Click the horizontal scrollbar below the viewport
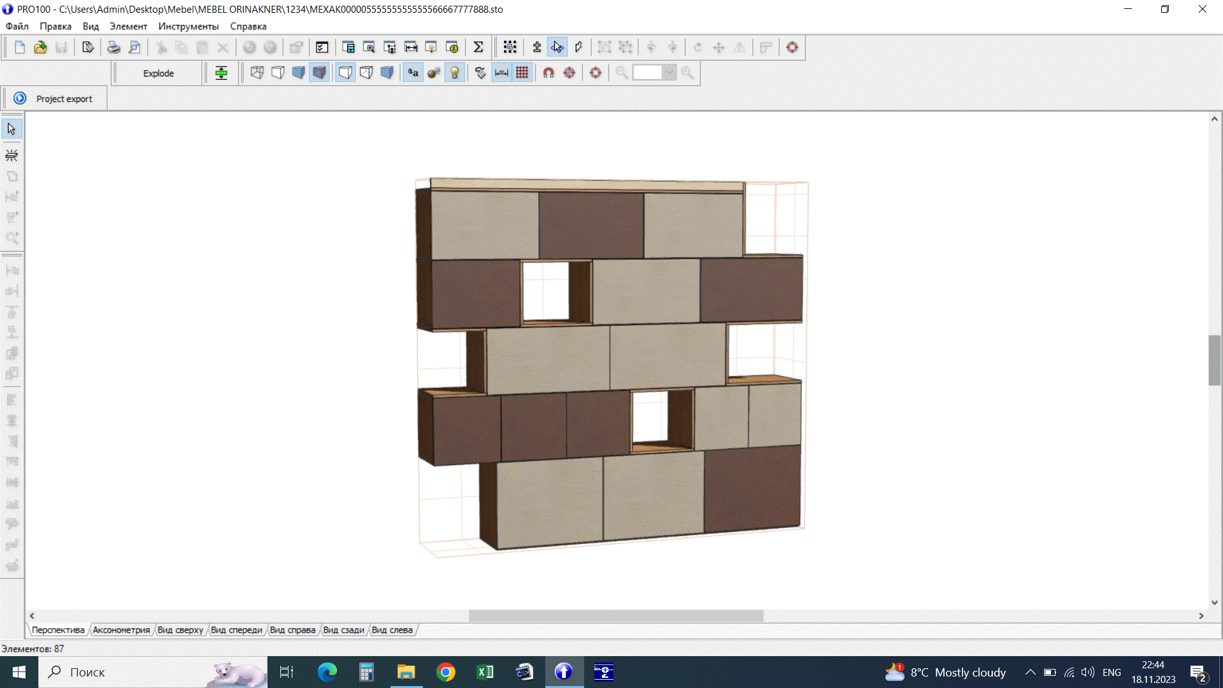The width and height of the screenshot is (1223, 688). (615, 615)
